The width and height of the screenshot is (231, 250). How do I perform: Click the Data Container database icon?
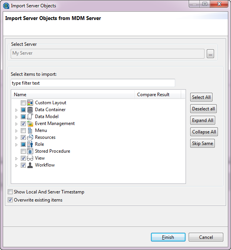click(x=30, y=110)
